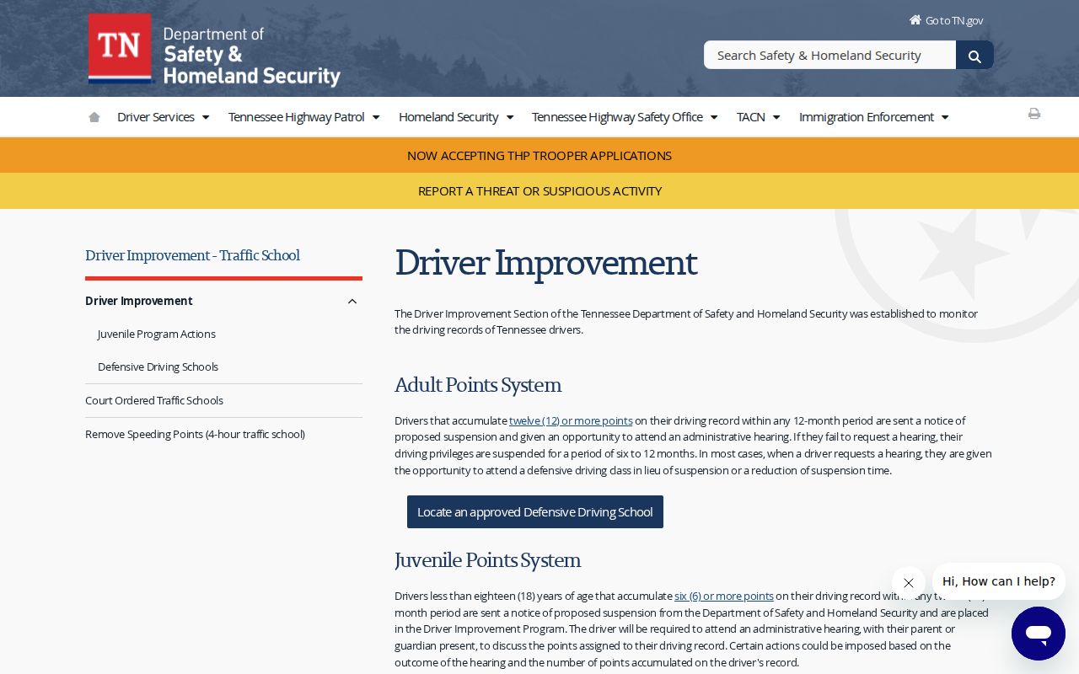Open Tennessee Highway Safety Office dropdown arrow
This screenshot has height=674, width=1079.
pyautogui.click(x=714, y=118)
